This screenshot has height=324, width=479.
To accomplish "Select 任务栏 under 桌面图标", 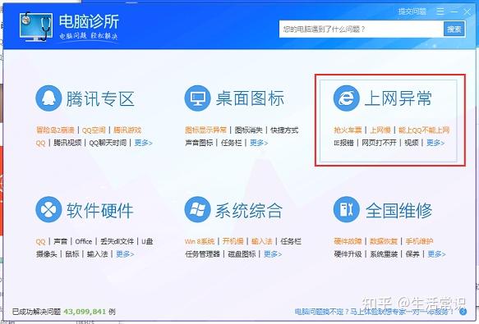I will click(231, 143).
